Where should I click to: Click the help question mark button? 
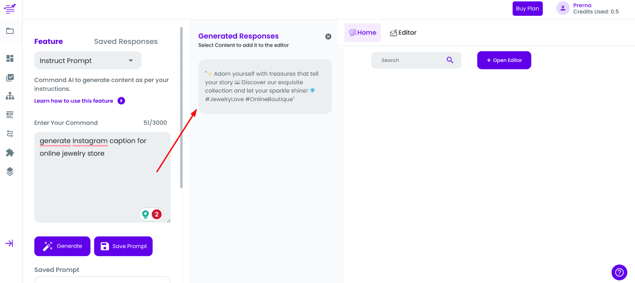(619, 272)
